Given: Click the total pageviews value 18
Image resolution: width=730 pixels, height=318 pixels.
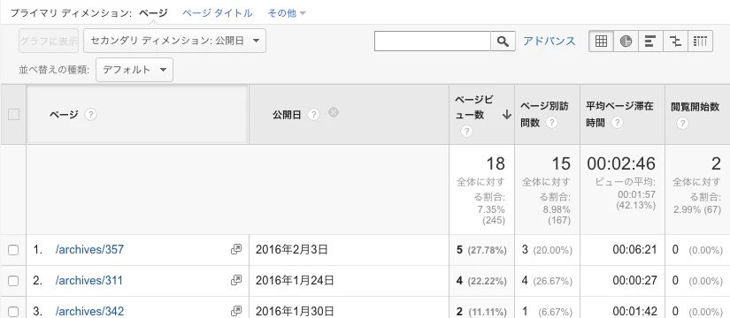Looking at the screenshot, I should (496, 163).
